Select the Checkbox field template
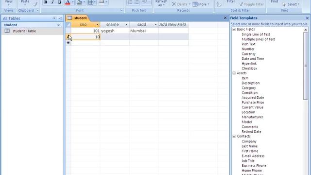The height and width of the screenshot is (175, 311). coord(249,69)
